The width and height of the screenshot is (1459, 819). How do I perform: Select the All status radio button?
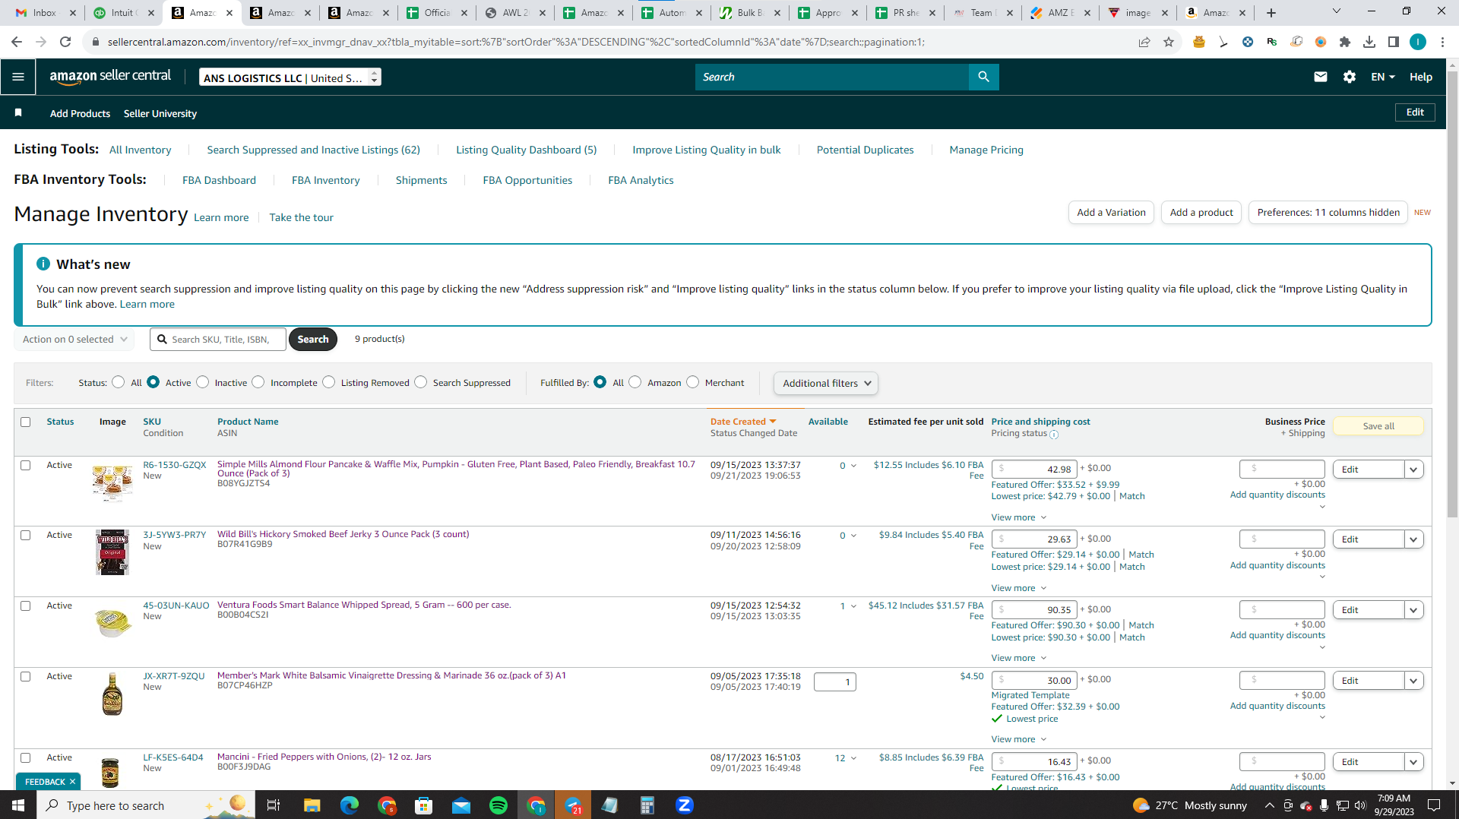(118, 382)
